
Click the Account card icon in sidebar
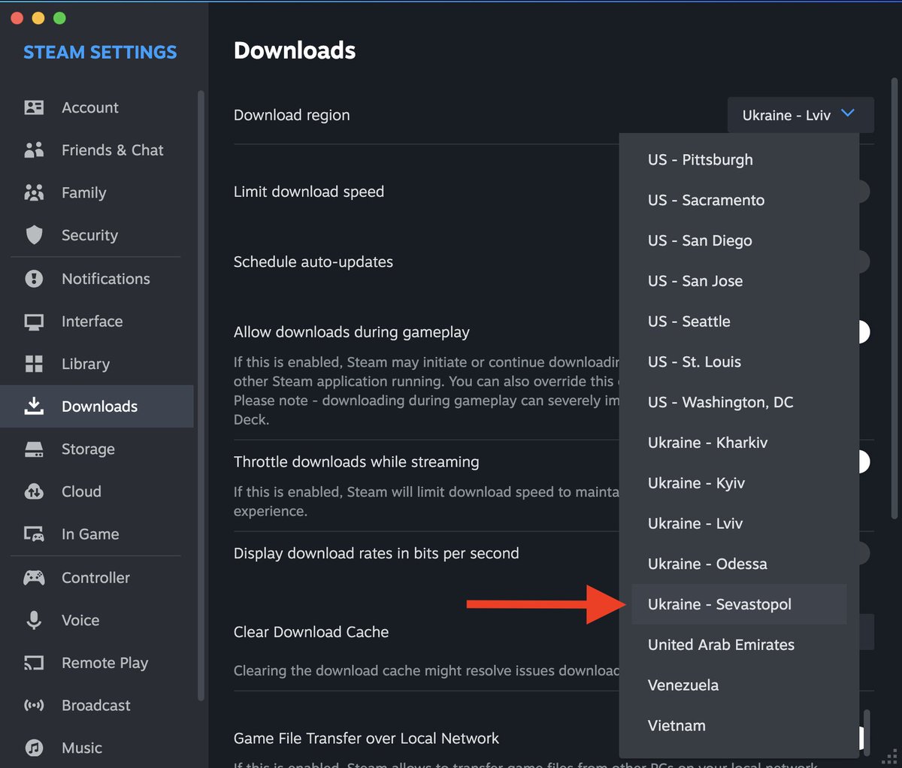coord(34,107)
